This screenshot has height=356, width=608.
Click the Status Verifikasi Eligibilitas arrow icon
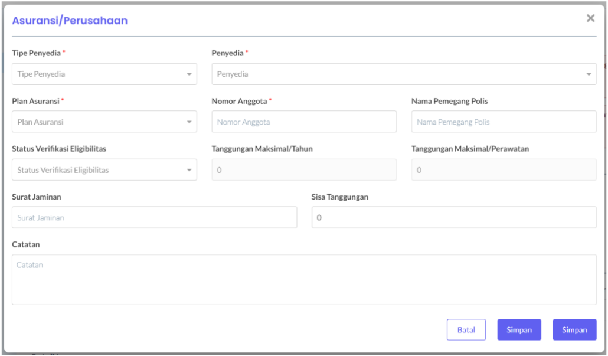tap(189, 170)
